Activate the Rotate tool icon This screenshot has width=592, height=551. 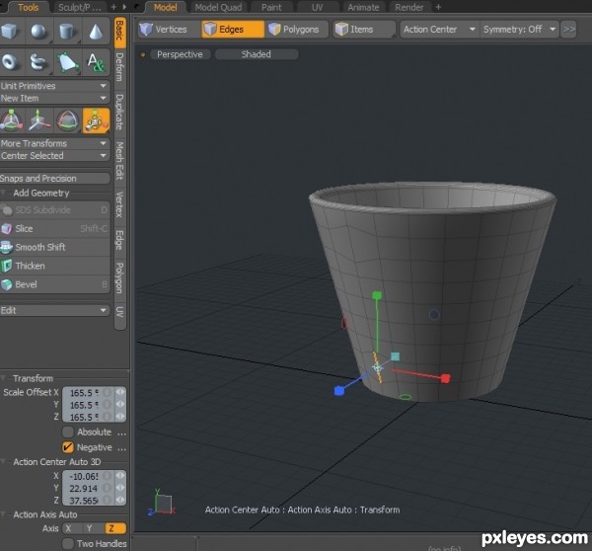[67, 120]
